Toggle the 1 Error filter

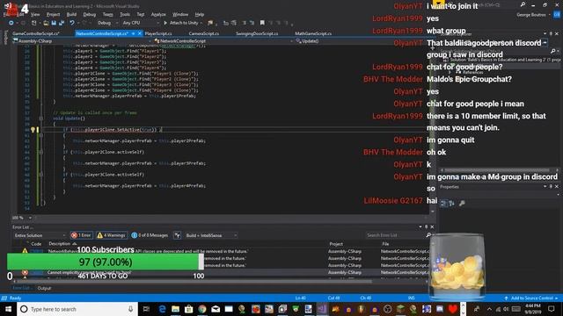point(82,235)
